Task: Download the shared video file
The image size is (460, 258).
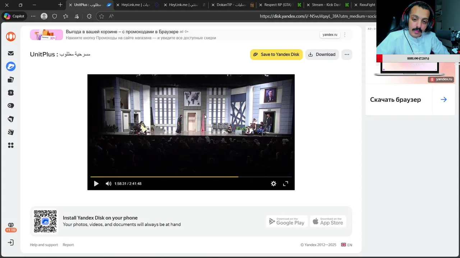Action: coord(322,54)
